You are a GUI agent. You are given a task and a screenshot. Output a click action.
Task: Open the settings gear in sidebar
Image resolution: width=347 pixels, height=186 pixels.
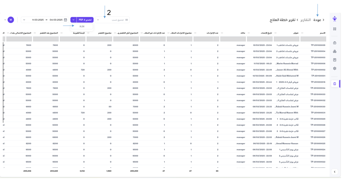click(x=334, y=68)
